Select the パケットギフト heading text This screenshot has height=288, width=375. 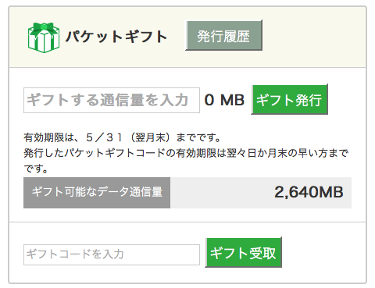click(x=116, y=37)
